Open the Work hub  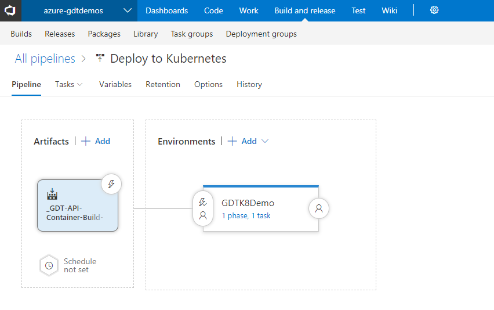tap(249, 10)
